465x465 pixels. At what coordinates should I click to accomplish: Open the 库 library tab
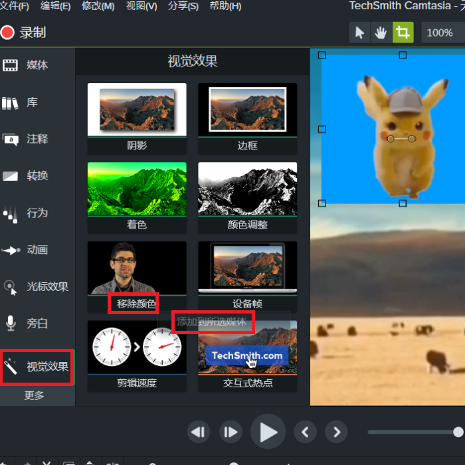pos(20,102)
